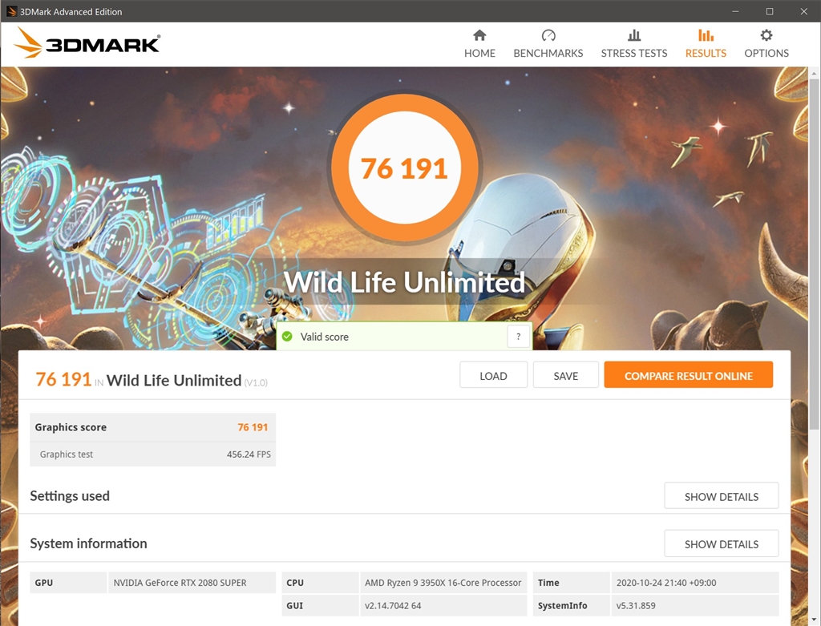
Task: Click the Results orange chart icon
Action: point(706,35)
